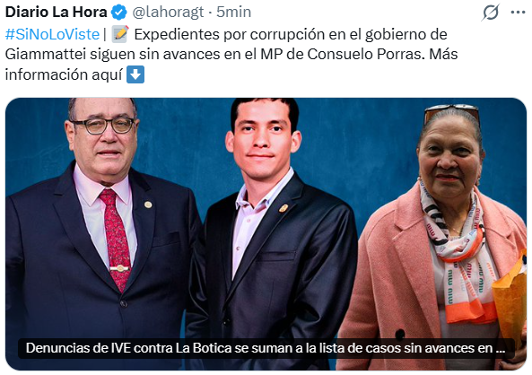Open the 5min post timestamp

pos(234,13)
